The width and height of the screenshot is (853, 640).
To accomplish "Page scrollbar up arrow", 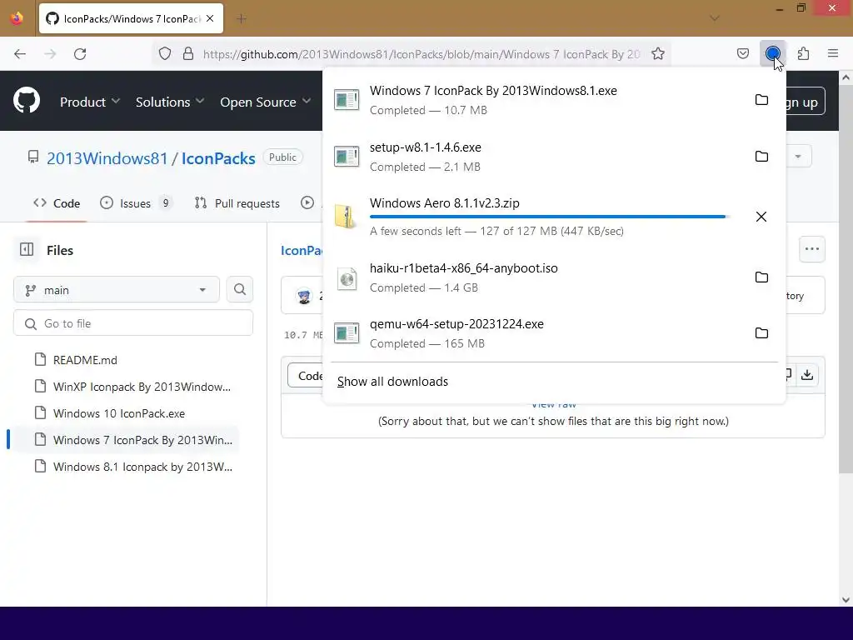I will (x=846, y=77).
